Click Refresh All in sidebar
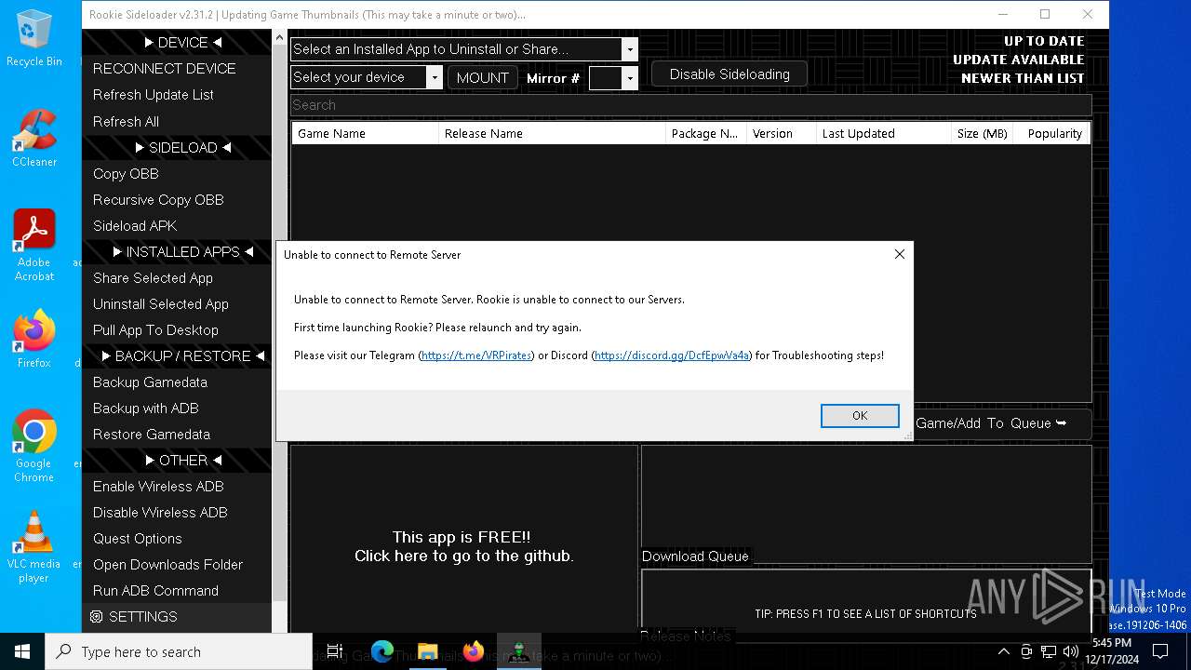 point(177,122)
